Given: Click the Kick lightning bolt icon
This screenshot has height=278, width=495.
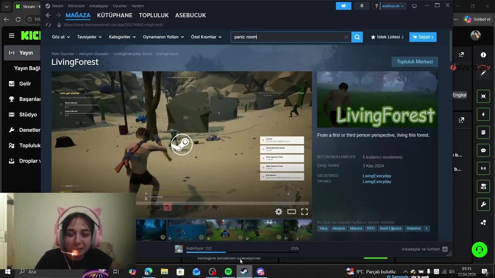Looking at the screenshot, I should click(483, 114).
